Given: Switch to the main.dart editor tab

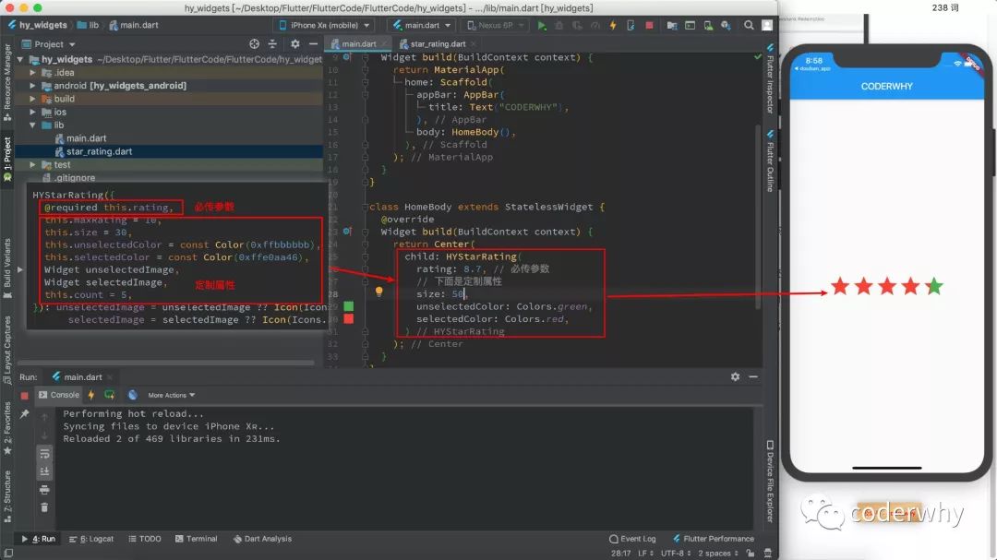Looking at the screenshot, I should tap(358, 44).
